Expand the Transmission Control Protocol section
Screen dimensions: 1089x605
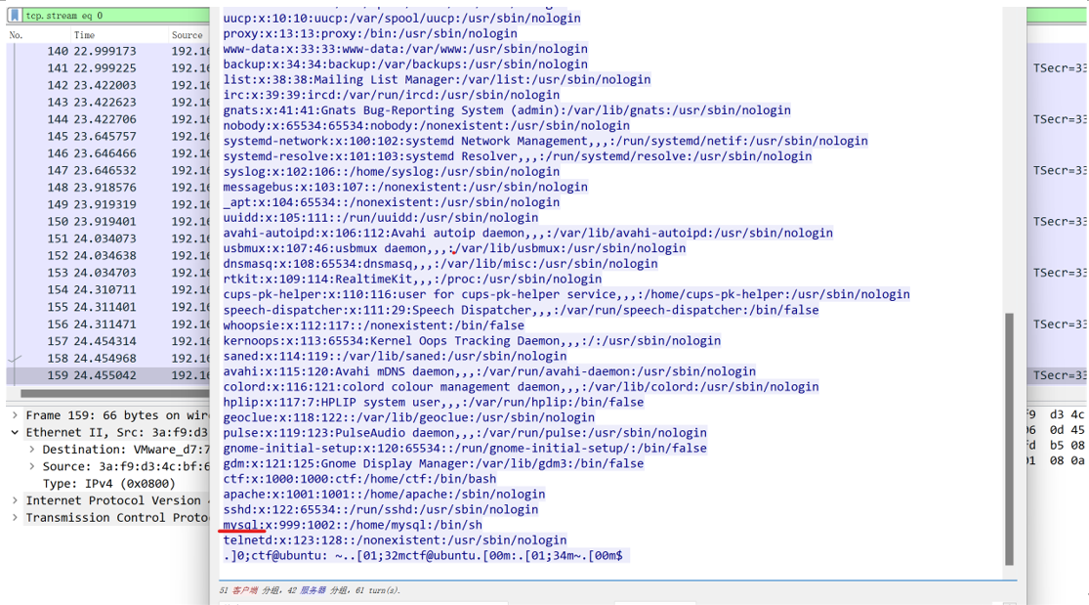point(15,517)
